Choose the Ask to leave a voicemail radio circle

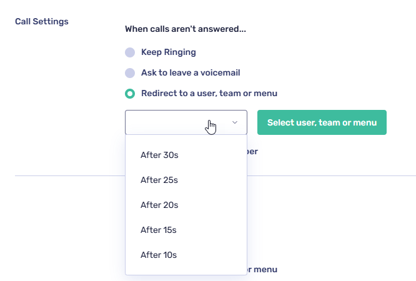130,73
